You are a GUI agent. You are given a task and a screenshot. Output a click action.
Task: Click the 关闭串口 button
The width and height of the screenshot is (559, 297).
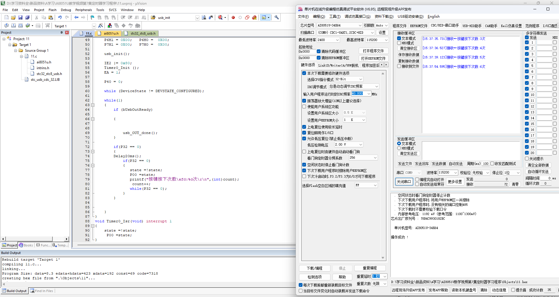(x=404, y=182)
